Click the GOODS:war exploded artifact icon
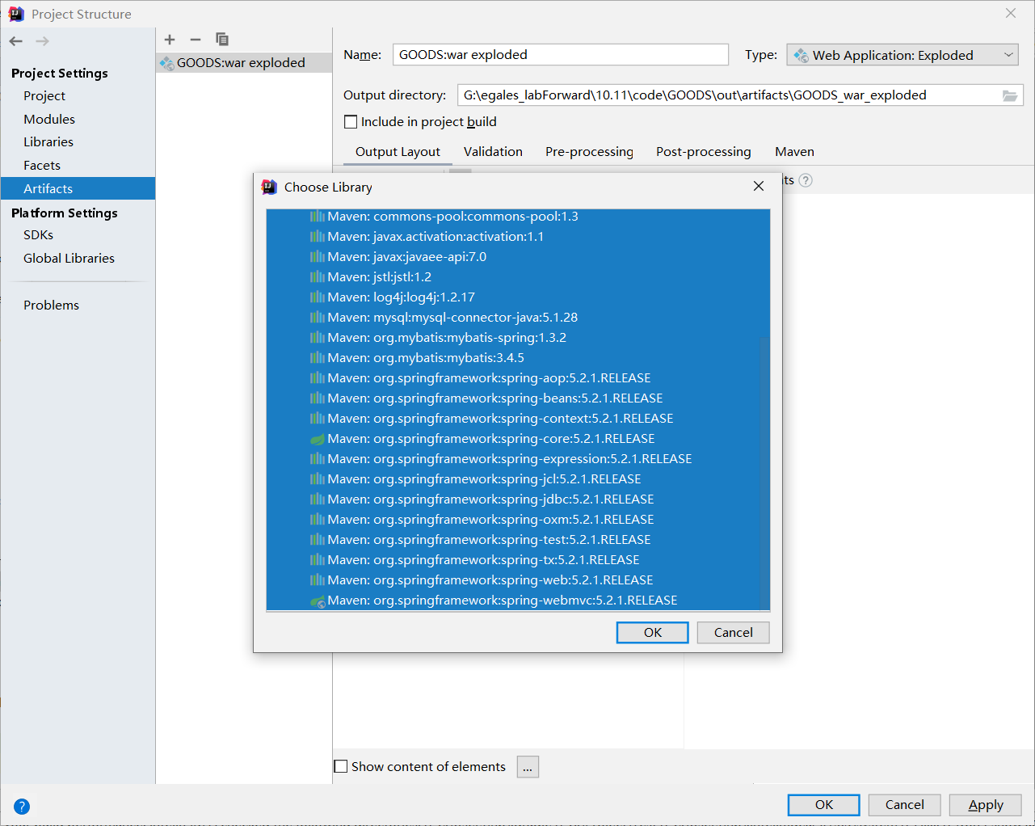 point(167,63)
